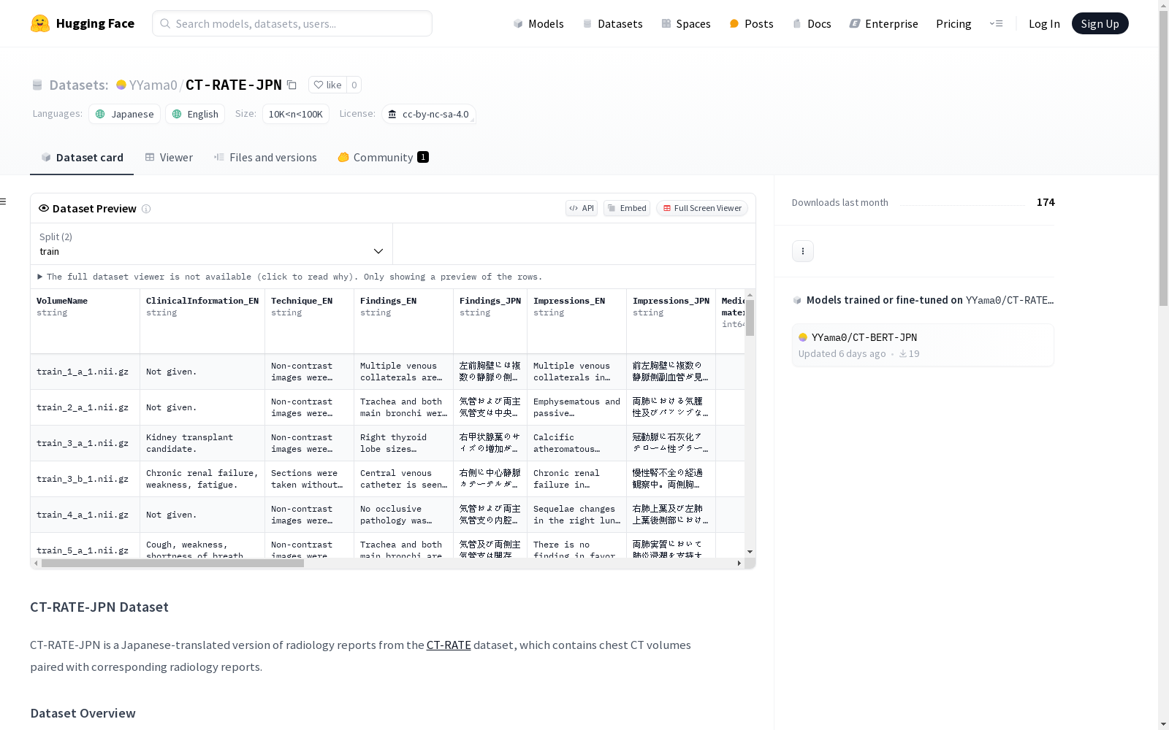Viewport: 1169px width, 730px height.
Task: Click the Log In link
Action: tap(1044, 23)
